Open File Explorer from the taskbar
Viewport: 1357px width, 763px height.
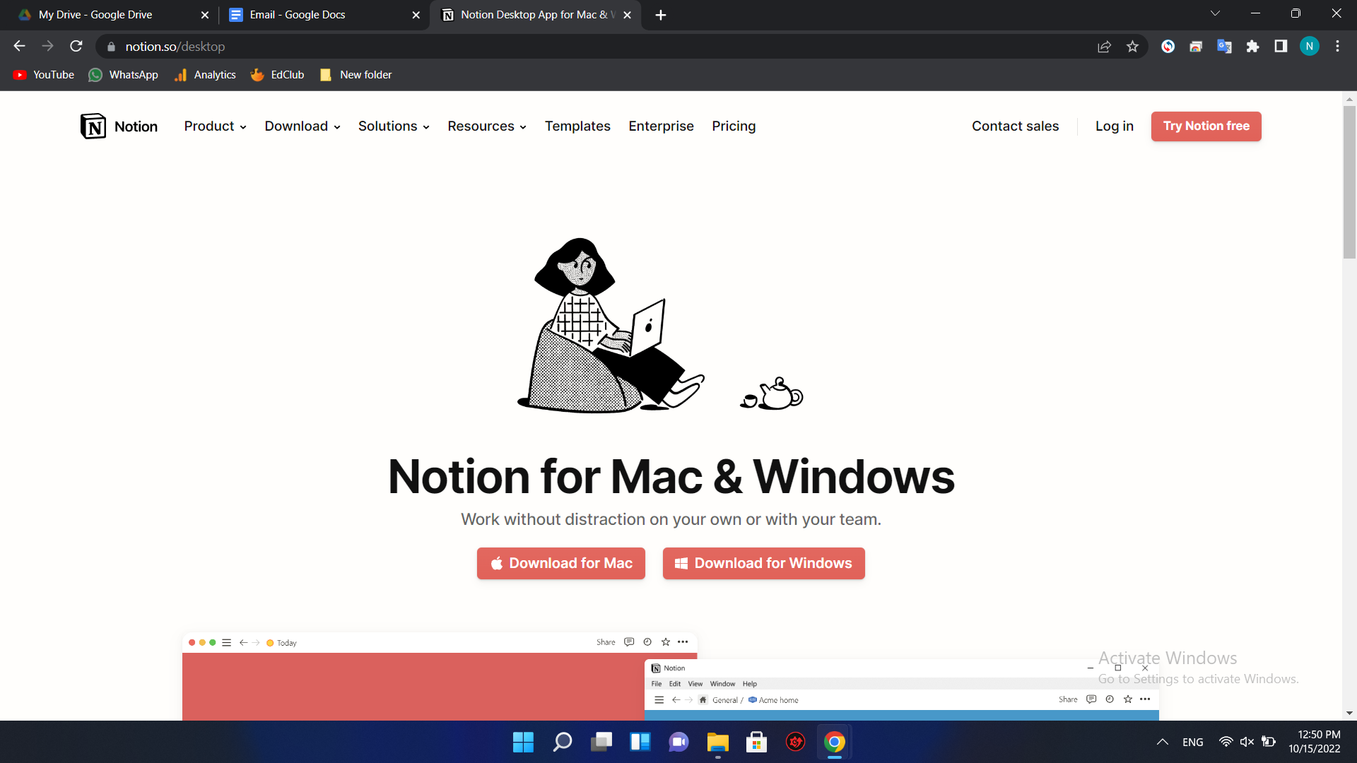(x=717, y=742)
